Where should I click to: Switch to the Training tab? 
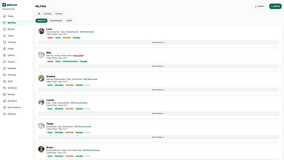pos(58,14)
